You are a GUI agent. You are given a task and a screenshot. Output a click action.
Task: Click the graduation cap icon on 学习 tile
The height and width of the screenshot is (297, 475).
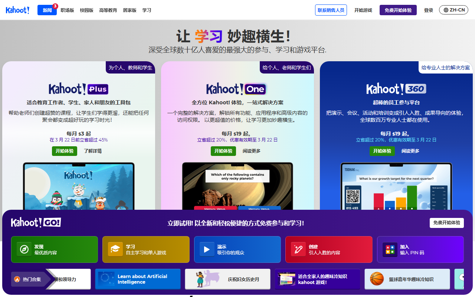coord(115,249)
